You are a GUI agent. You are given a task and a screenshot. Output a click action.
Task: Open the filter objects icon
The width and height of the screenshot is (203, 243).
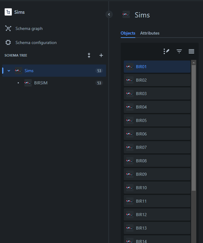click(x=179, y=51)
